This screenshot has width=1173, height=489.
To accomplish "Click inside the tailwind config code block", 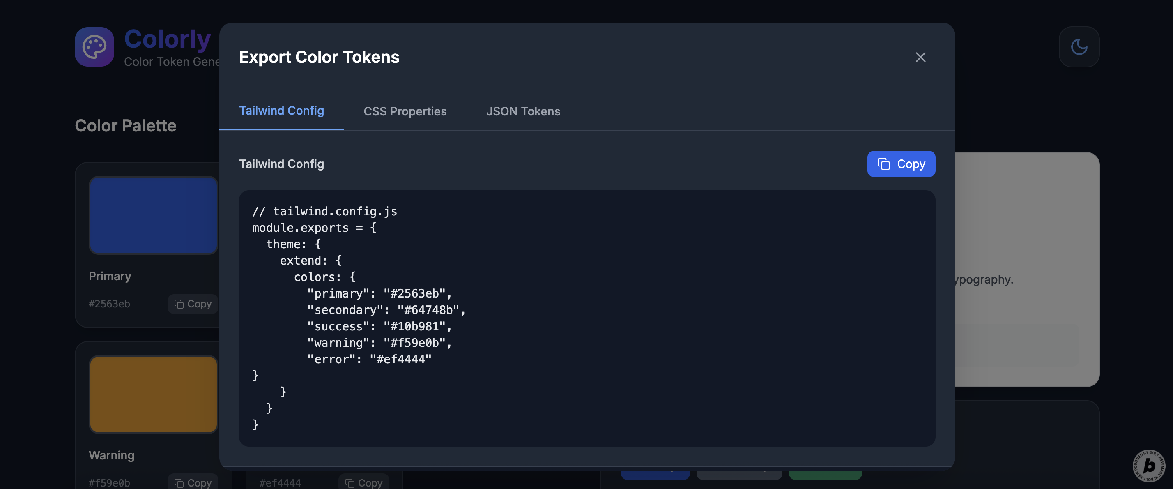I will pyautogui.click(x=586, y=318).
